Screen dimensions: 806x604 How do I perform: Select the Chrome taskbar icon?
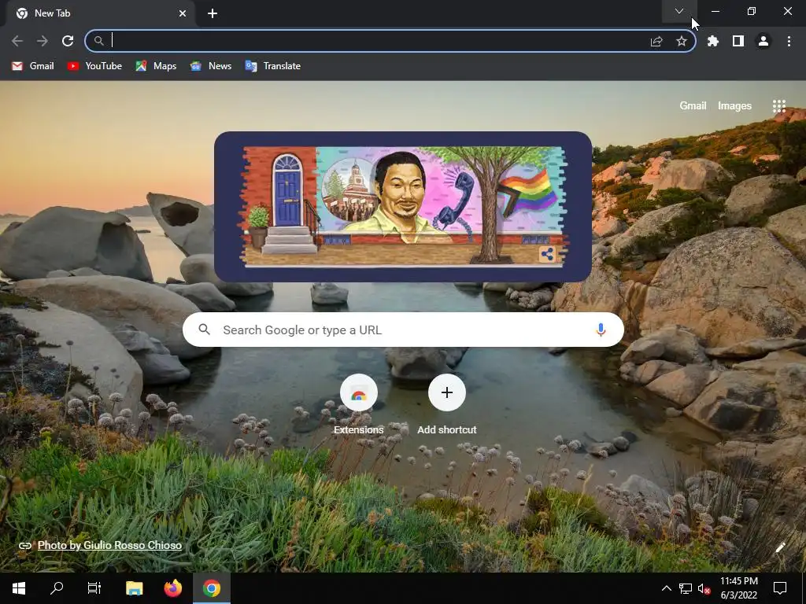click(x=211, y=588)
